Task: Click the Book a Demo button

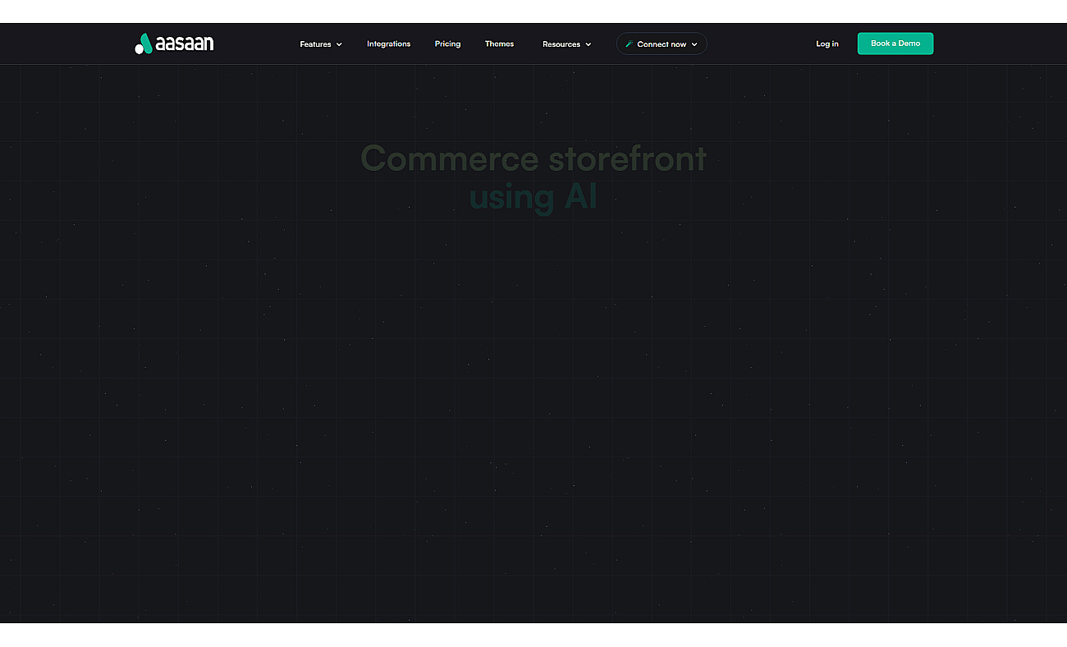Action: point(895,44)
